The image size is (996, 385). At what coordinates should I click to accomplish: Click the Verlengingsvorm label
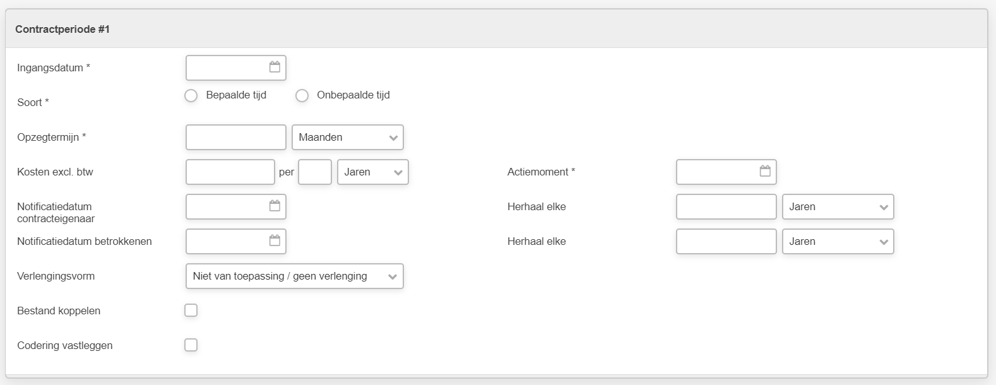click(56, 276)
